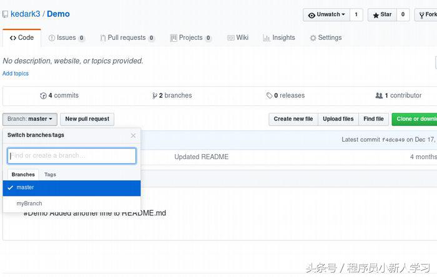Switch to the myBranch branch

(72, 204)
